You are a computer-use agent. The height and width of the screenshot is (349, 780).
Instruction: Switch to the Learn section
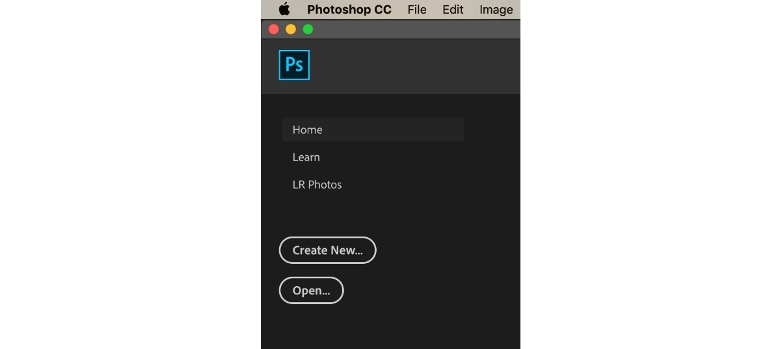click(x=306, y=157)
